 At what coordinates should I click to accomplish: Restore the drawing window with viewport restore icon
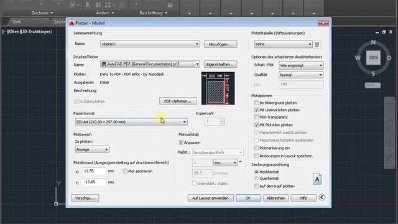pos(384,32)
